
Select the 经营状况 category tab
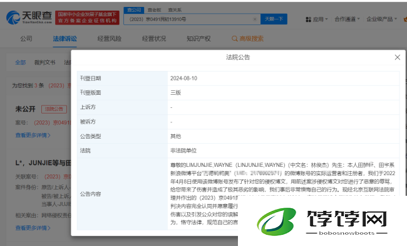pos(154,39)
